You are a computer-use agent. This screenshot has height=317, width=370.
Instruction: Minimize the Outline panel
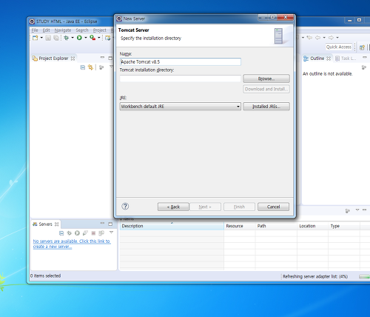(365, 57)
